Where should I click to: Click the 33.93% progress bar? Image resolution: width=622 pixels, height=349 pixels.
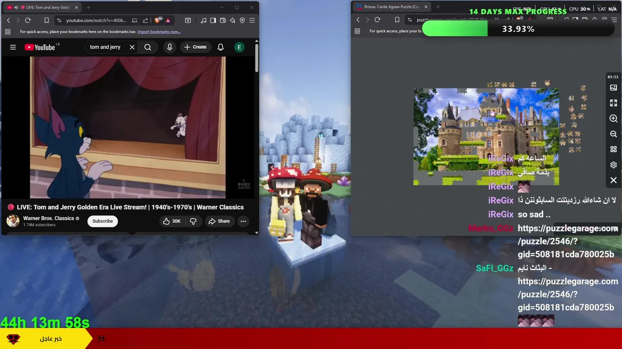tap(518, 29)
